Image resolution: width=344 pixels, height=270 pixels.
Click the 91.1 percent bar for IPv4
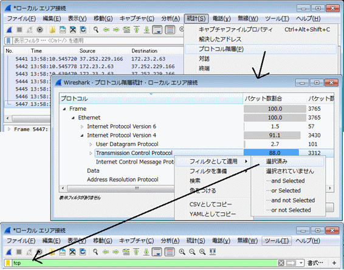pyautogui.click(x=272, y=136)
